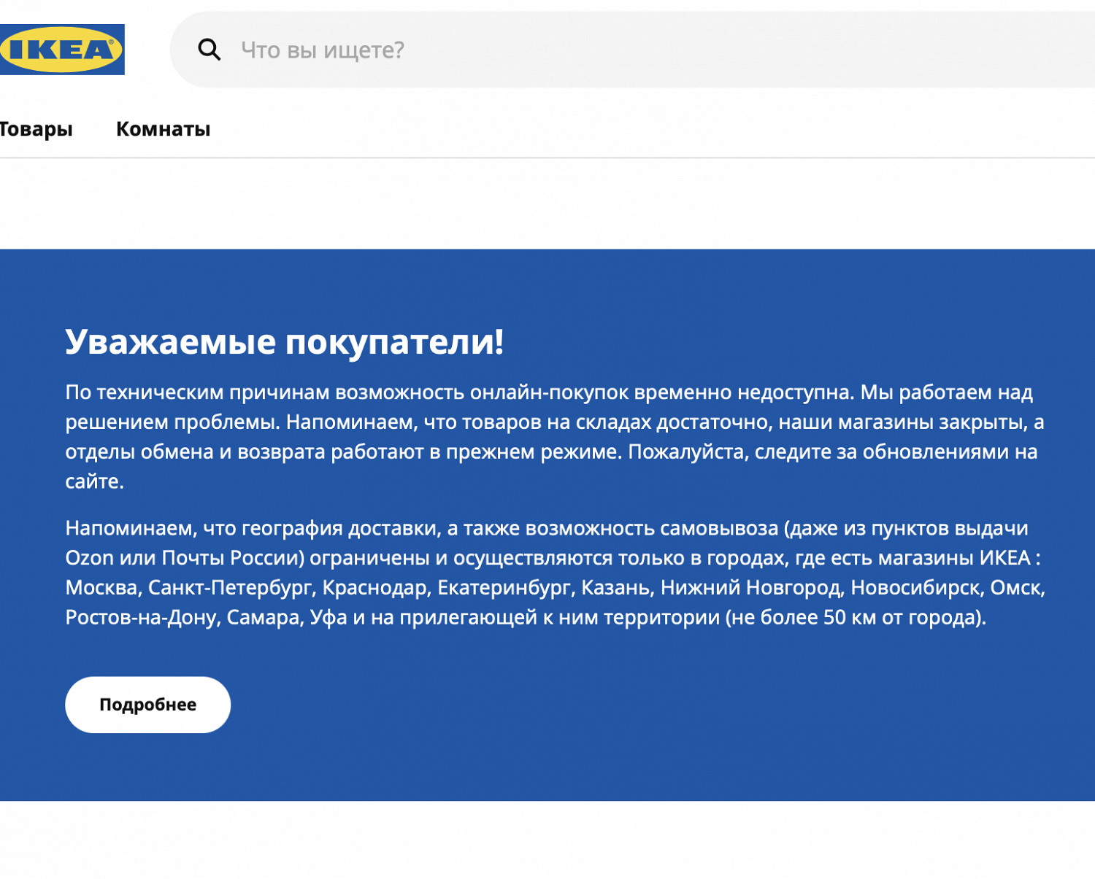Open the Товары menu
The height and width of the screenshot is (879, 1095).
(36, 129)
